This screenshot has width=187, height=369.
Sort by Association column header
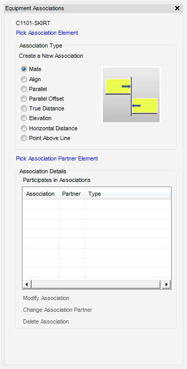click(x=41, y=194)
